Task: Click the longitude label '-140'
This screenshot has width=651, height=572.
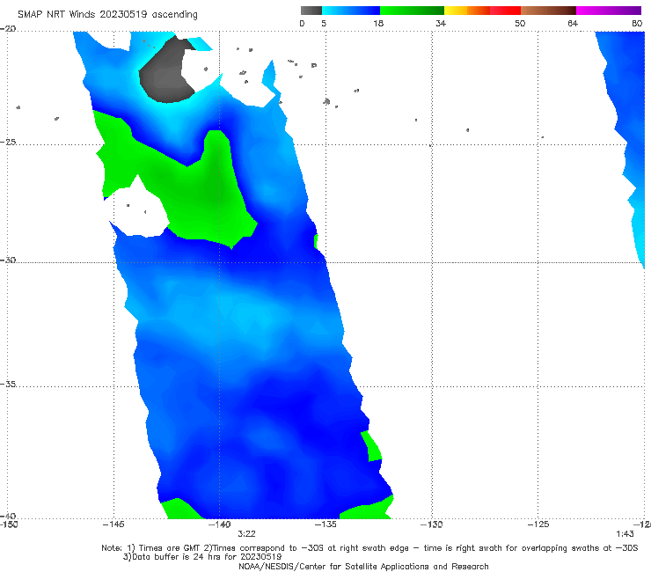Action: click(x=220, y=524)
